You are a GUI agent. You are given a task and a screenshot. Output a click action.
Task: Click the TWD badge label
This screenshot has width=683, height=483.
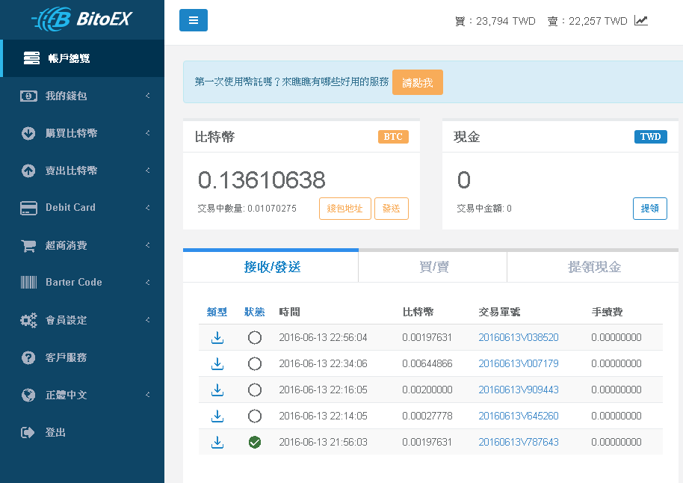pyautogui.click(x=650, y=136)
